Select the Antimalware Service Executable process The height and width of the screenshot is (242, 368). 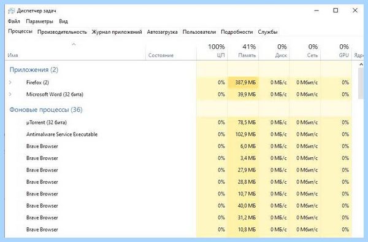point(178,135)
